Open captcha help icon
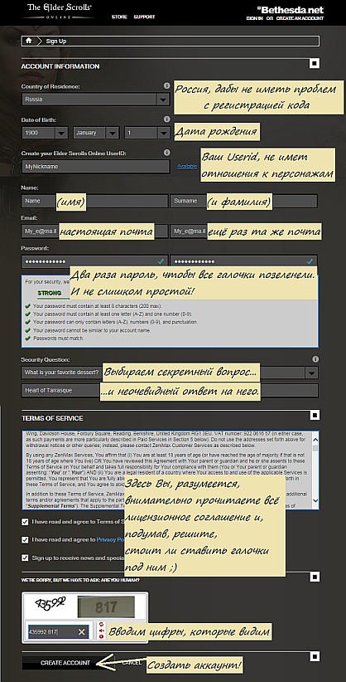Image resolution: width=346 pixels, height=682 pixels. pyautogui.click(x=102, y=636)
